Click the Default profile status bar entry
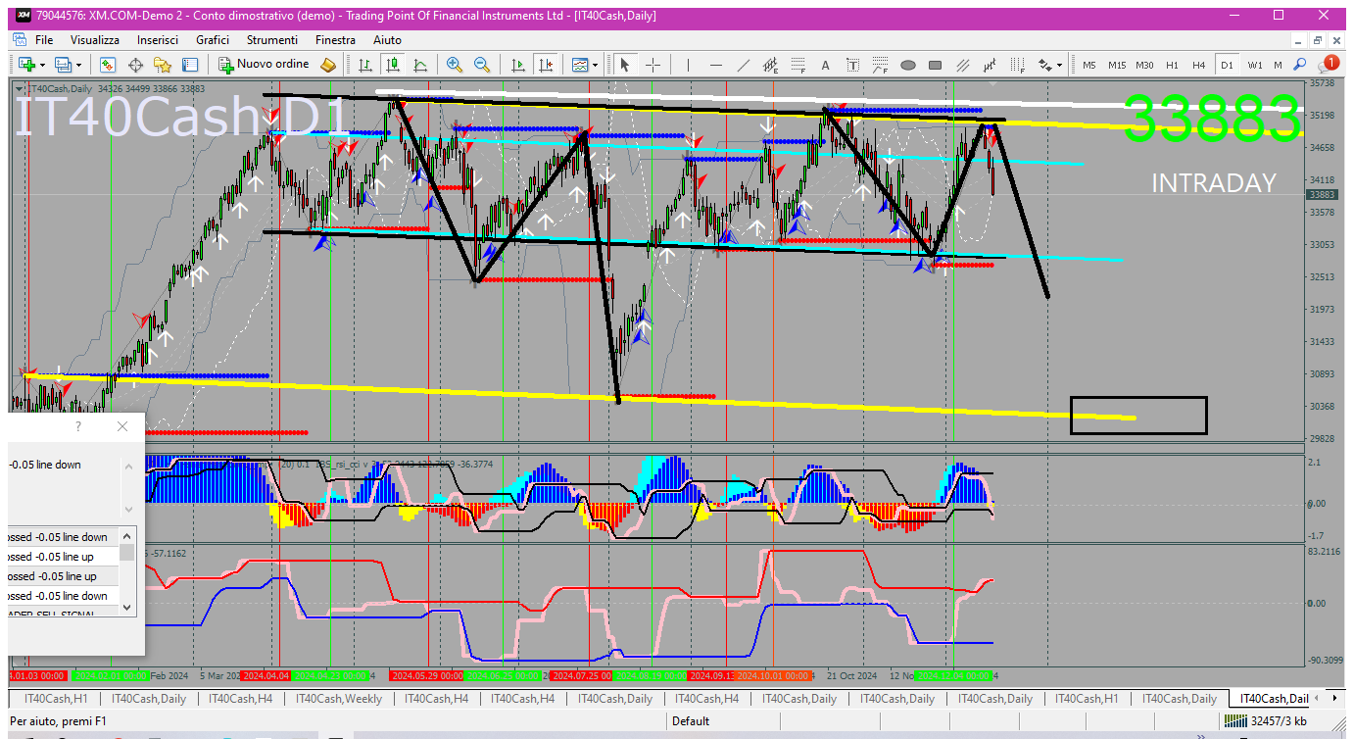Viewport: 1354px width, 739px height. pos(691,721)
